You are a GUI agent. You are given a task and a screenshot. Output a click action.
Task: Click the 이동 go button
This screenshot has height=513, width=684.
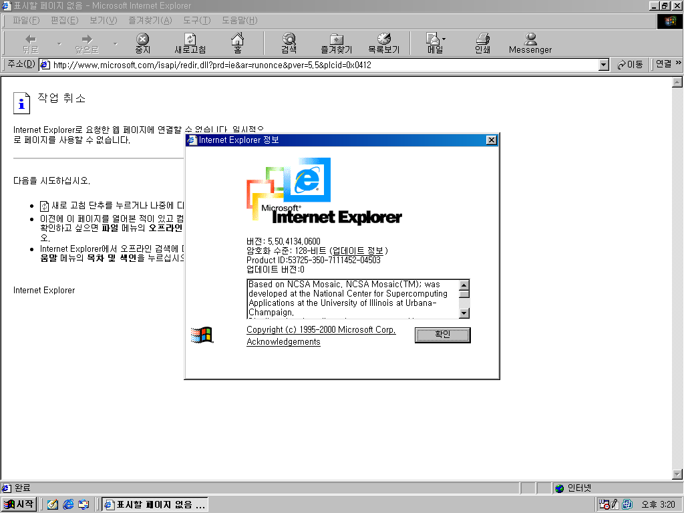(630, 65)
